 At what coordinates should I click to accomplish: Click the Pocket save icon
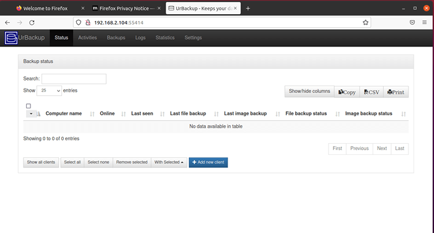[412, 22]
